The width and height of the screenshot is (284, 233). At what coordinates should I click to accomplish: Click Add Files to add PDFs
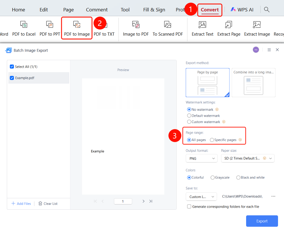[21, 204]
